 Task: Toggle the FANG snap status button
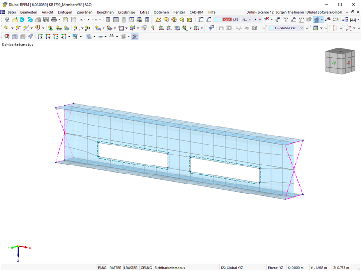pyautogui.click(x=102, y=268)
